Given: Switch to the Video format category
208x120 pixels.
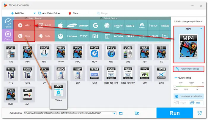Looking at the screenshot, I should pyautogui.click(x=24, y=25).
